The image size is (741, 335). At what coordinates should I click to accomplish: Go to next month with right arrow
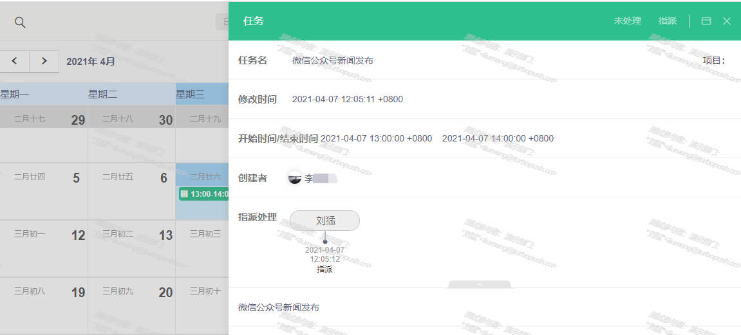tap(44, 61)
